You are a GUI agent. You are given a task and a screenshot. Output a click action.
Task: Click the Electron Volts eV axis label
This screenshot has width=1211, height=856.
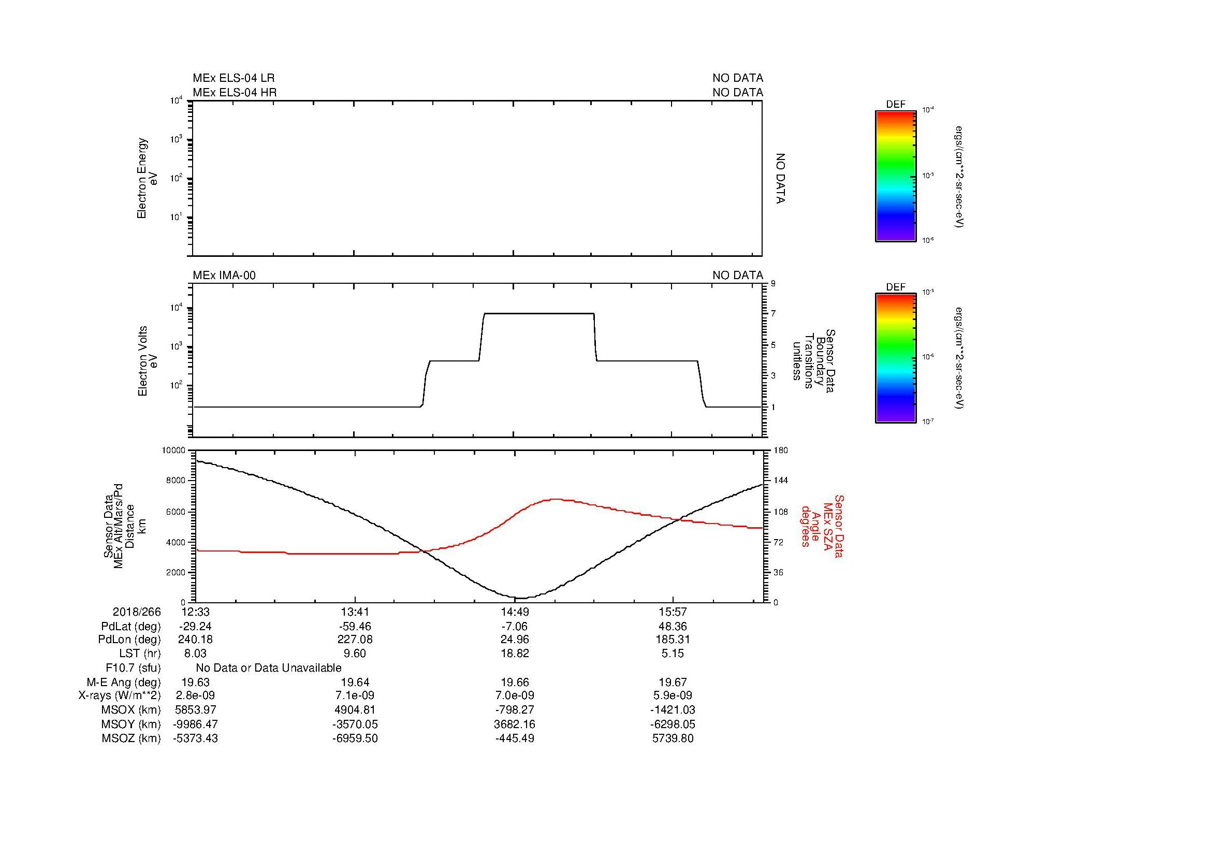coord(148,361)
